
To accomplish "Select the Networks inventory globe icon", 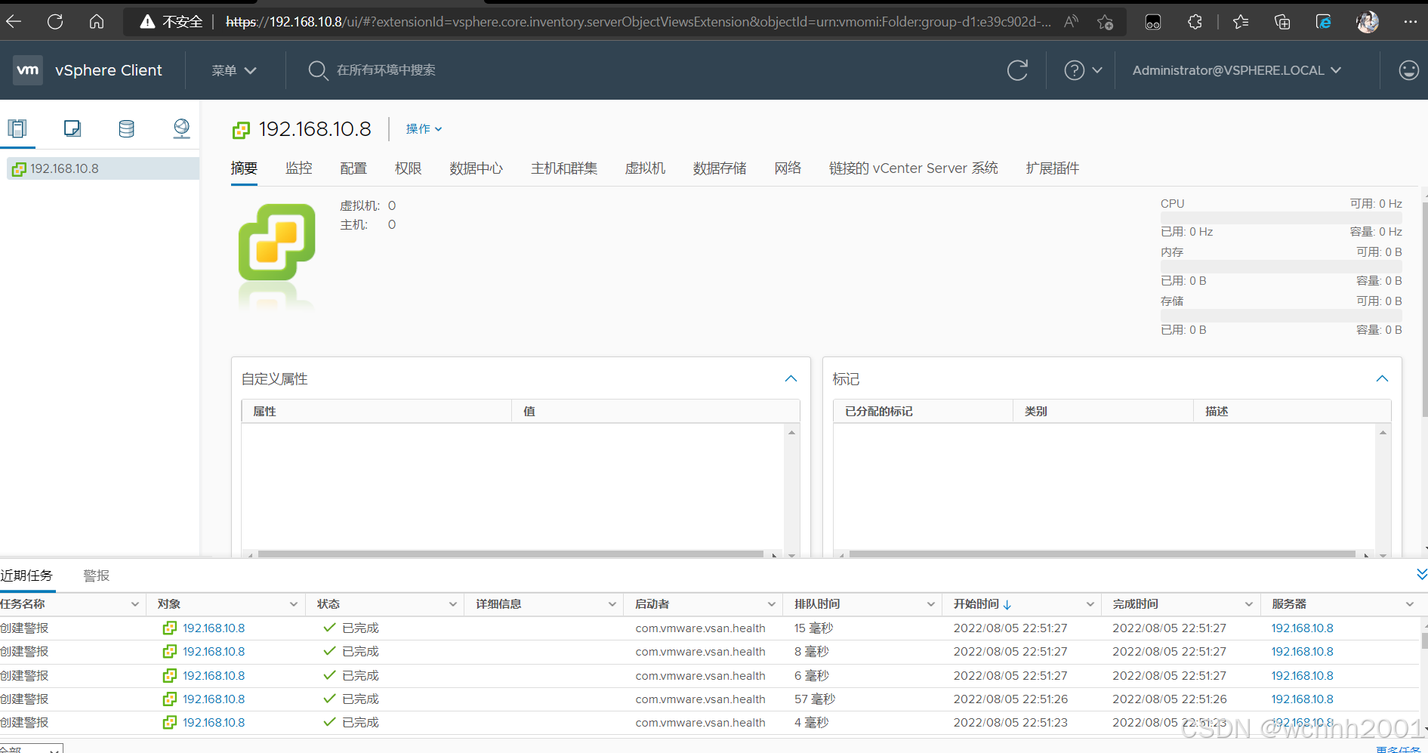I will point(181,128).
